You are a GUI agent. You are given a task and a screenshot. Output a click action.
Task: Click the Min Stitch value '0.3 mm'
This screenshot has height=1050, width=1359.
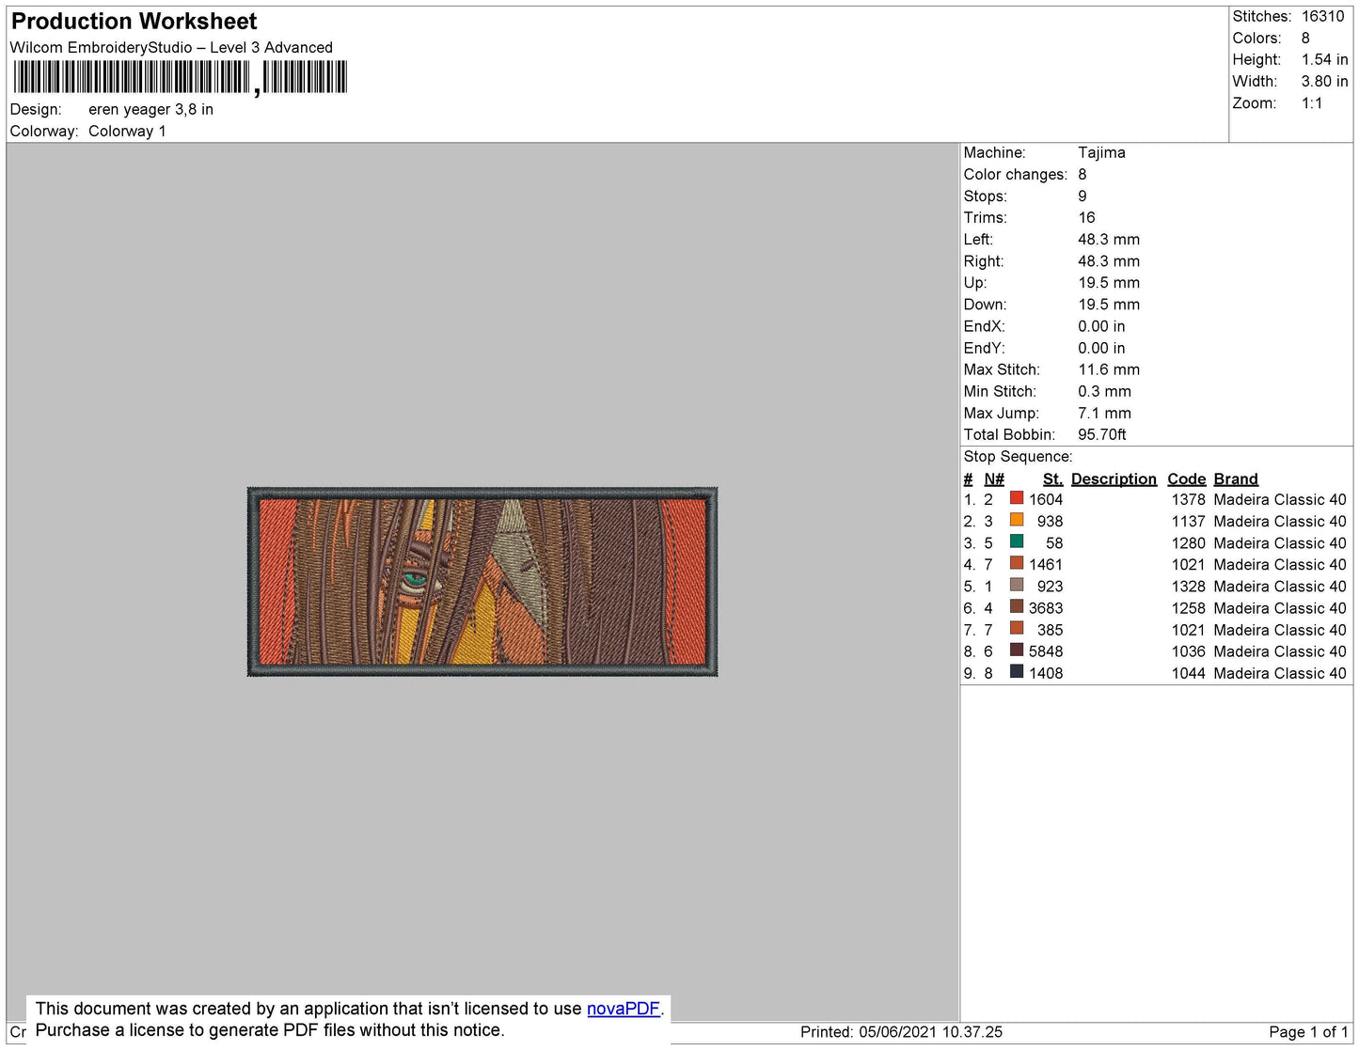coord(1104,391)
